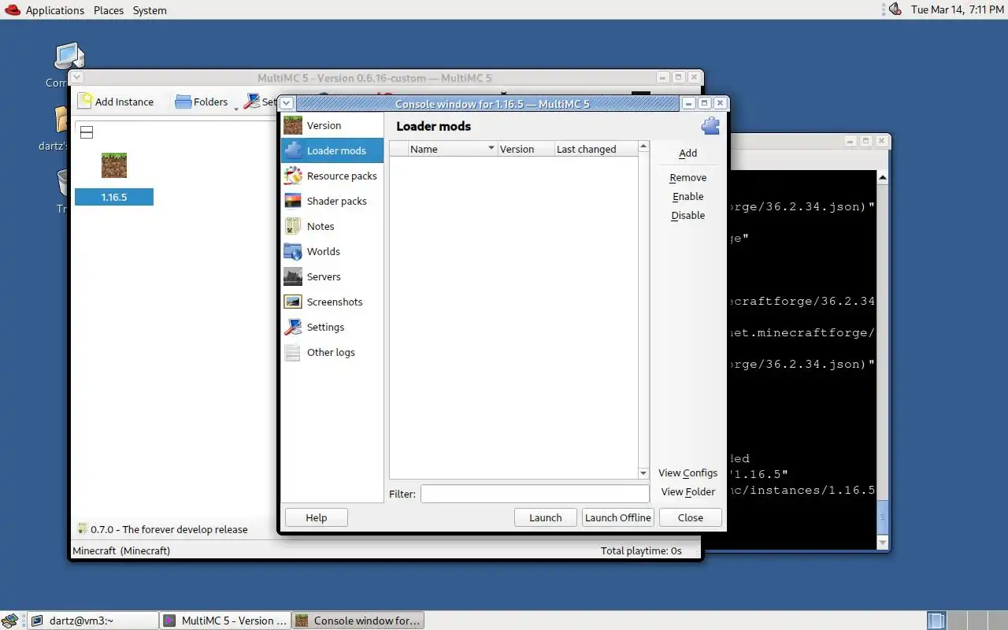Open the Worlds page
Viewport: 1008px width, 630px height.
332,251
